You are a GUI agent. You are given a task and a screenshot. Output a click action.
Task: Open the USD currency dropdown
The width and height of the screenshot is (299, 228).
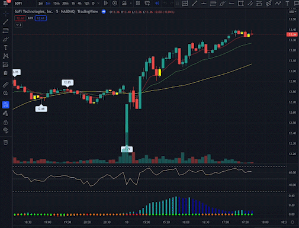[292, 12]
